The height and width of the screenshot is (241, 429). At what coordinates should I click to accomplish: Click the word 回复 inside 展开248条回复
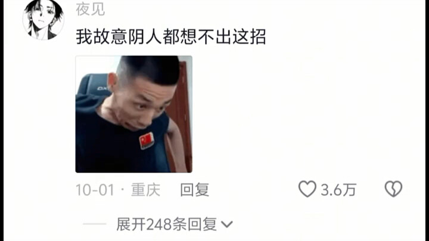pos(203,224)
